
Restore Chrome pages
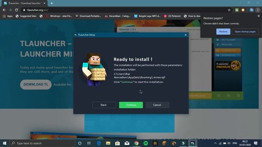[x=223, y=31]
